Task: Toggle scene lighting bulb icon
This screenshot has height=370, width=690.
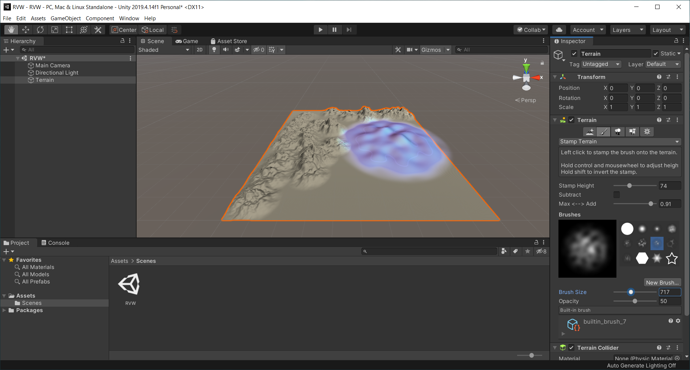Action: pyautogui.click(x=214, y=50)
